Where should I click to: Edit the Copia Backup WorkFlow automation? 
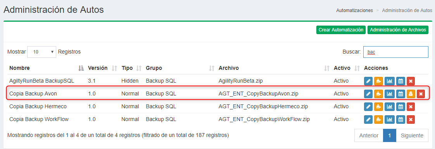[x=368, y=120]
